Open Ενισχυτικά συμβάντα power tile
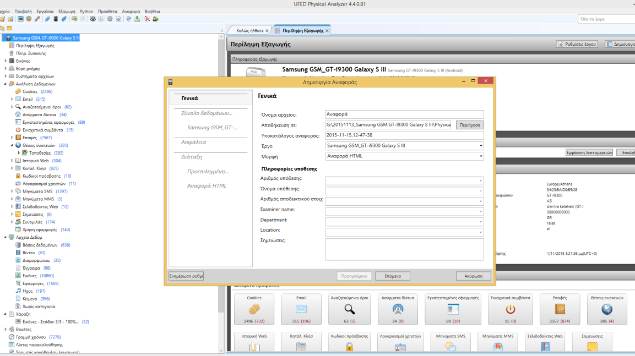Viewport: 635px width, 356px height. (511, 309)
